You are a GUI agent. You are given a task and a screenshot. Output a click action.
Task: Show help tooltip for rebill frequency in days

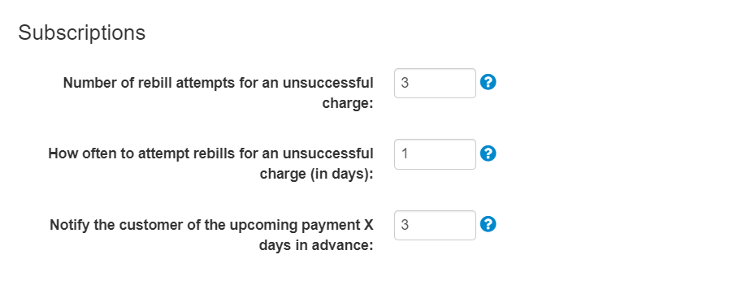(488, 153)
